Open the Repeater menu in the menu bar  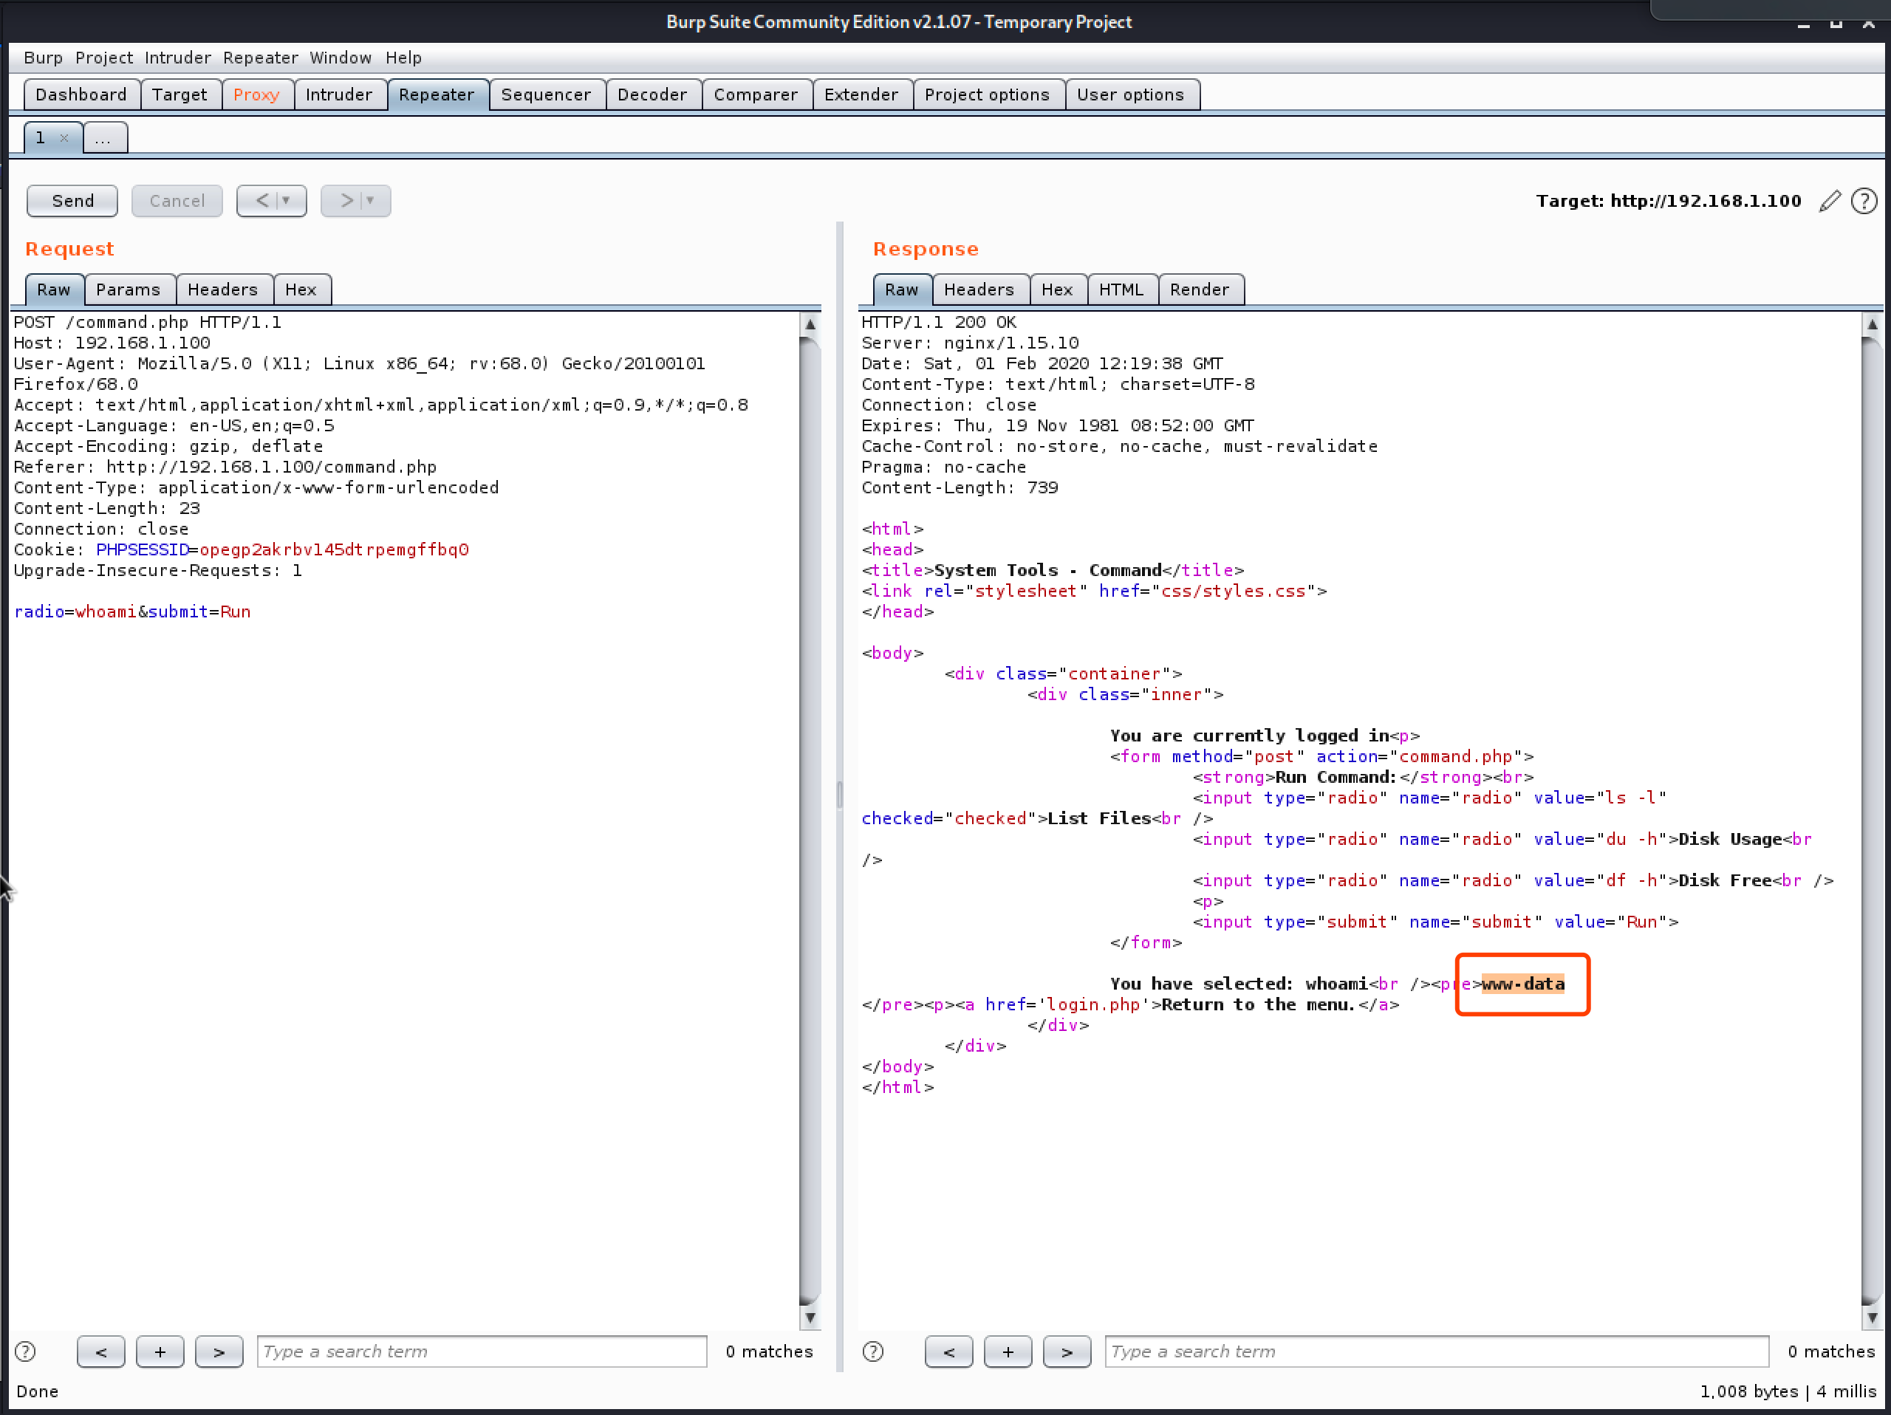260,58
